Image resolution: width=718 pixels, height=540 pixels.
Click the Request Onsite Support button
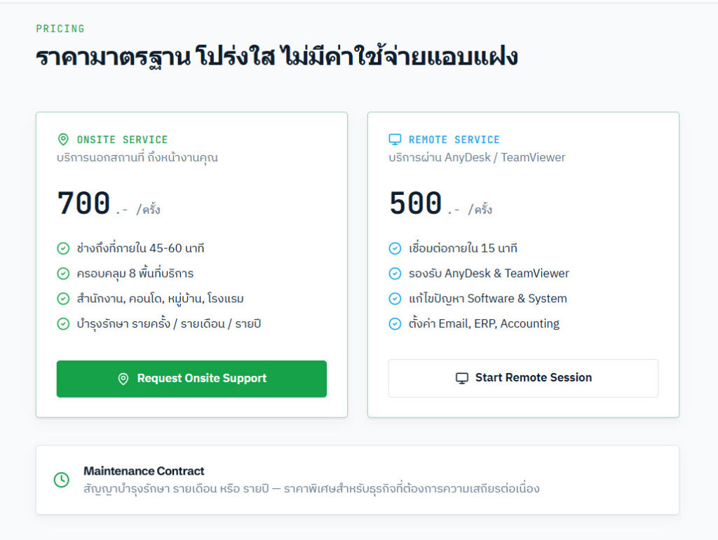[191, 379]
